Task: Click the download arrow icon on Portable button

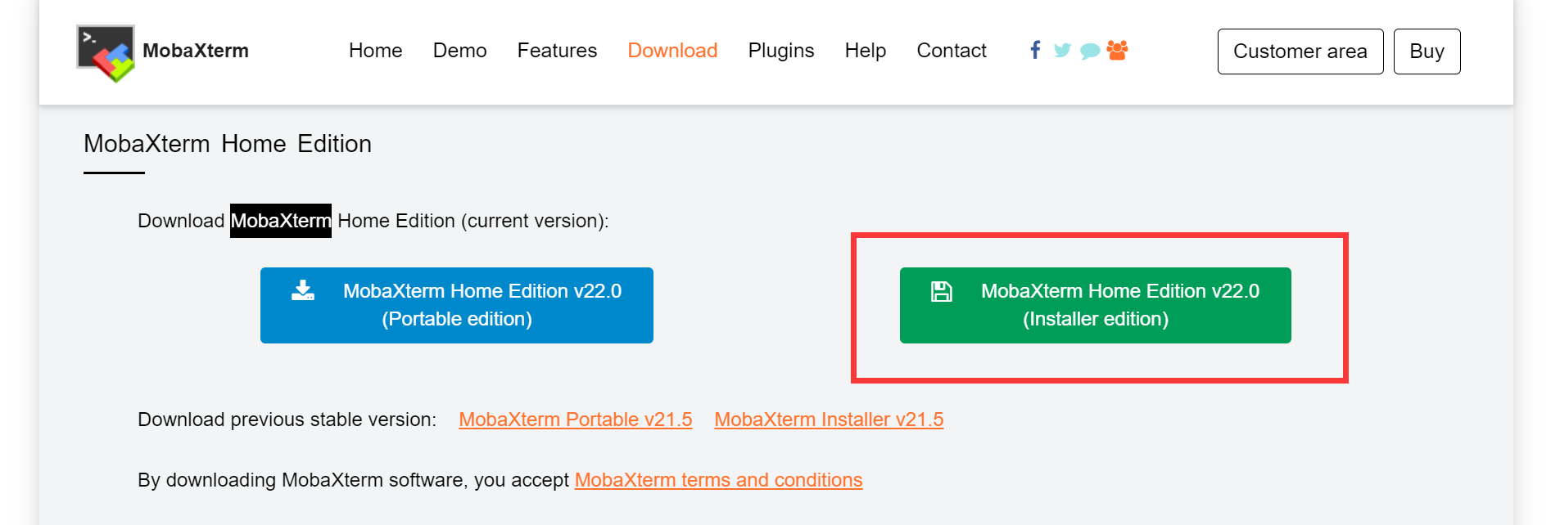Action: [x=302, y=290]
